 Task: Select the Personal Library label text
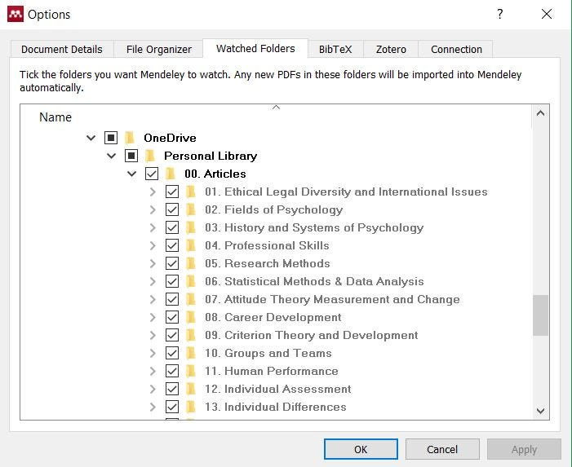211,156
